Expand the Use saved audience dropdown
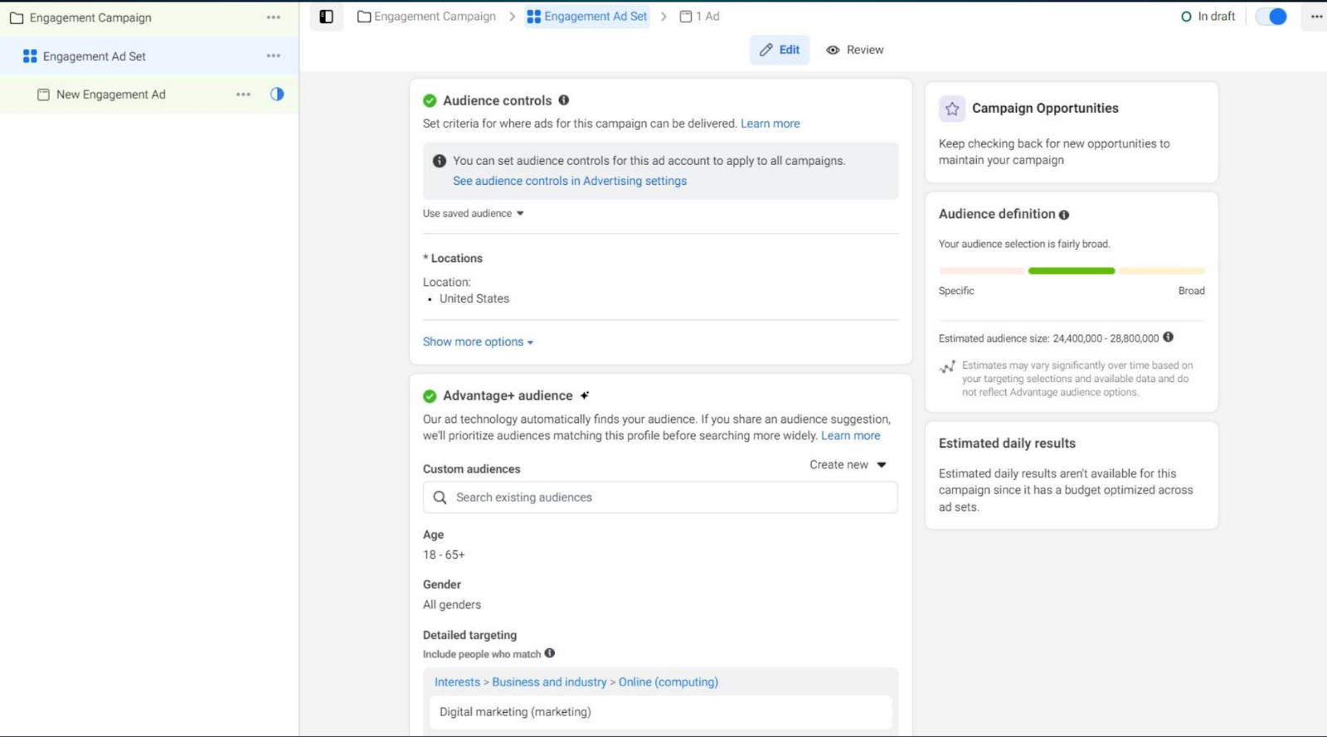 (474, 213)
